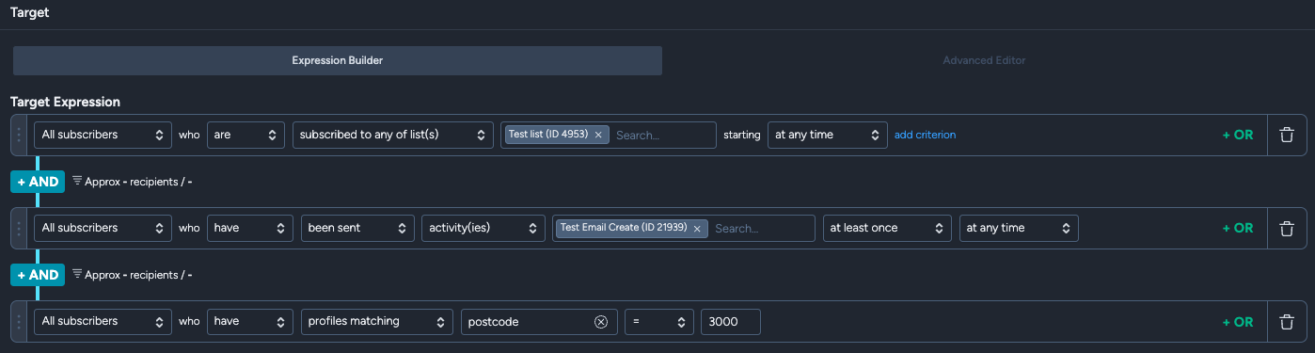Add OR condition to postcode row
Screen dimensions: 1315x353
tap(1238, 322)
